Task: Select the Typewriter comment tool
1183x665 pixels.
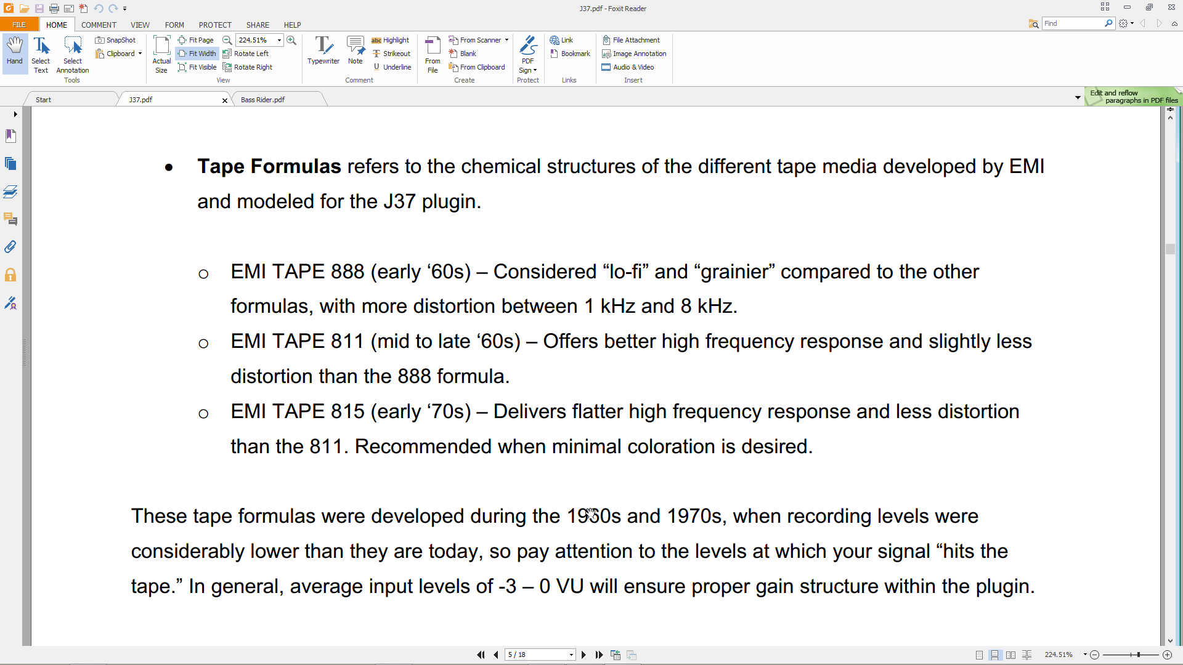Action: click(x=323, y=50)
